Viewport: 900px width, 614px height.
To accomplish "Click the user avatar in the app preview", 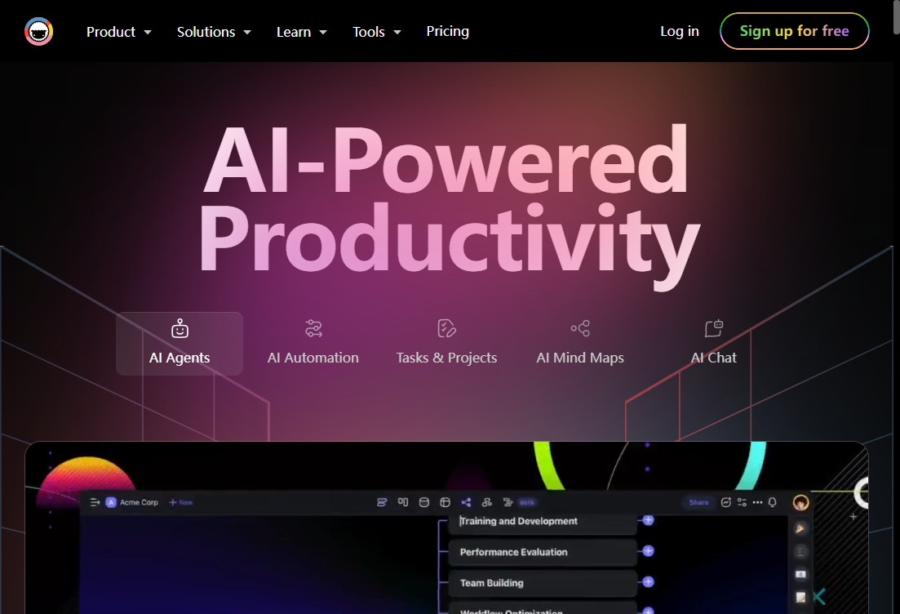I will point(800,502).
